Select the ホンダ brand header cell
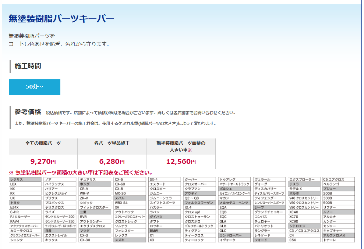 95,184
